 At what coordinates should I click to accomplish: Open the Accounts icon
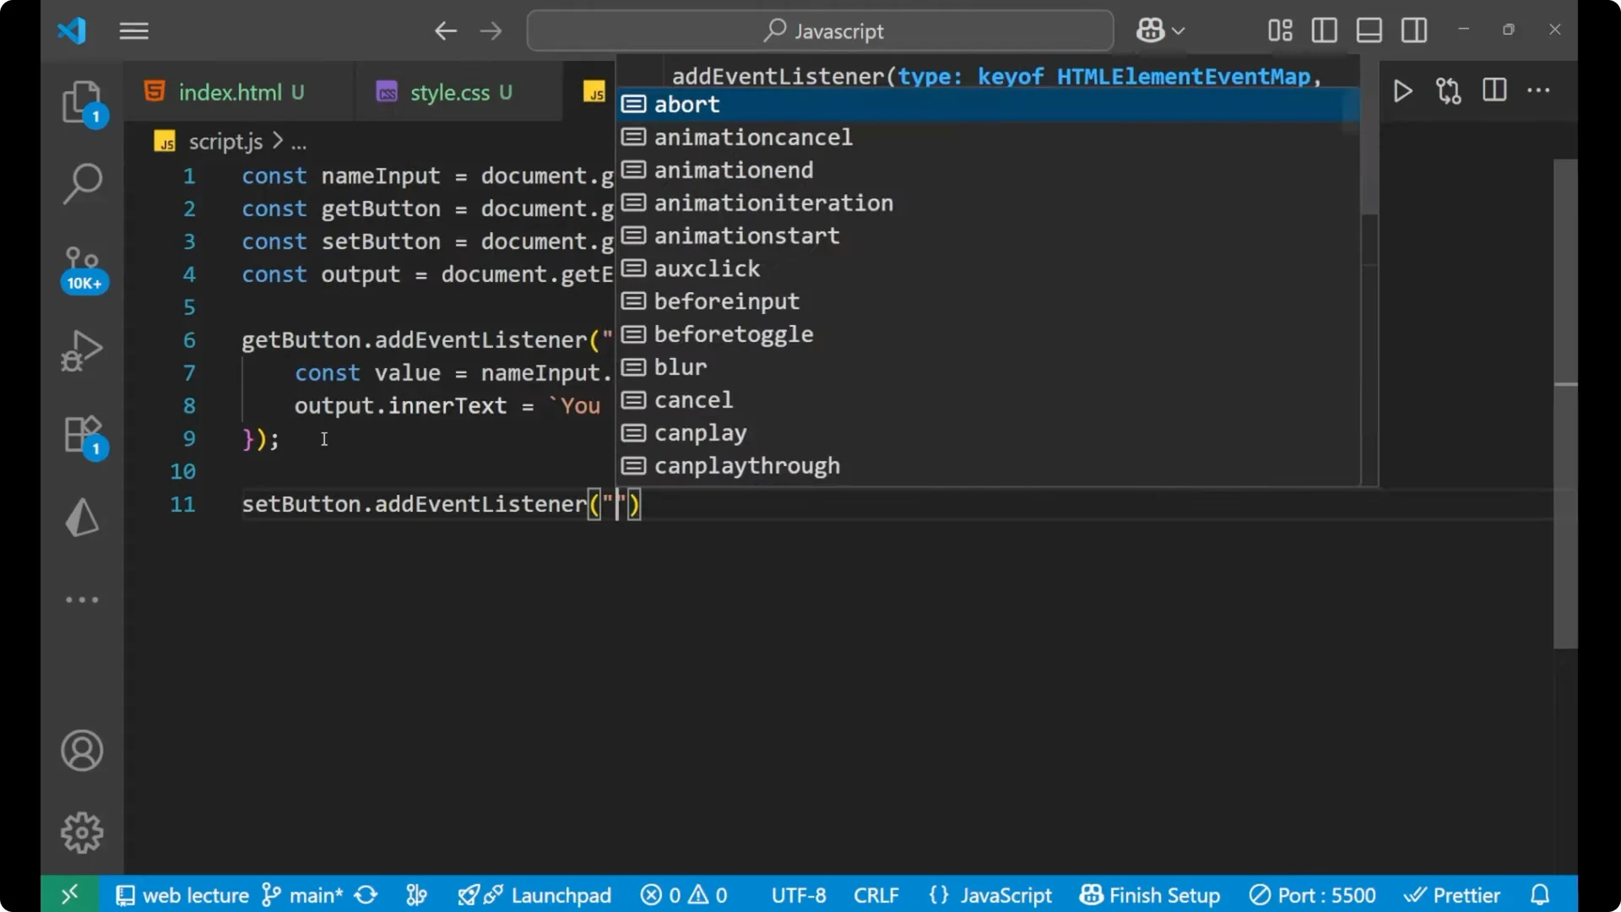pyautogui.click(x=82, y=751)
